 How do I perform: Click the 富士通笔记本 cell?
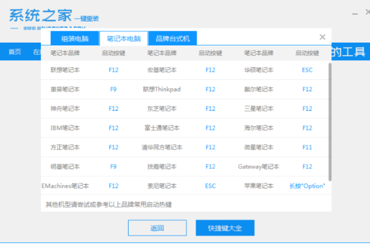pyautogui.click(x=162, y=128)
